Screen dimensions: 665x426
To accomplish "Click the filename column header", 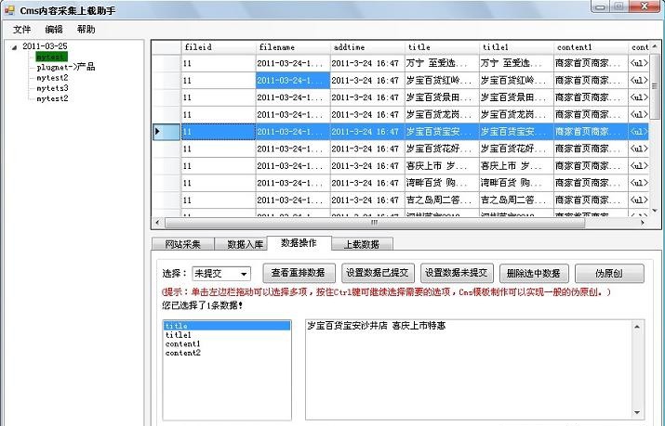I will 293,47.
